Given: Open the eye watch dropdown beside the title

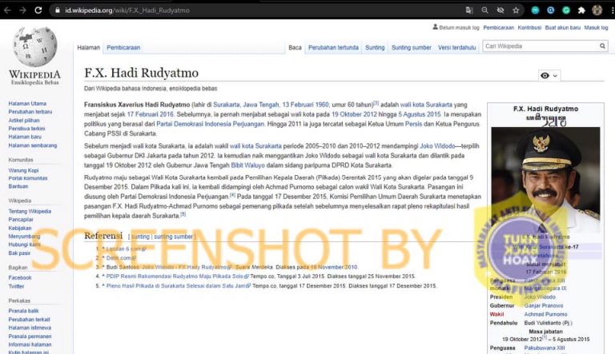Looking at the screenshot, I should (549, 76).
